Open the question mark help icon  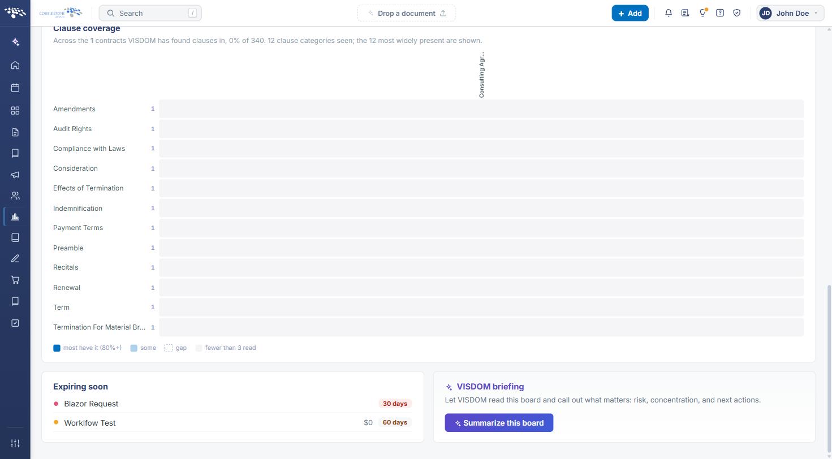point(720,13)
